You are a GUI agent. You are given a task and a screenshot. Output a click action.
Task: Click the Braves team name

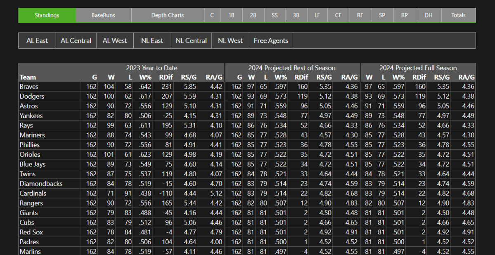pyautogui.click(x=29, y=87)
